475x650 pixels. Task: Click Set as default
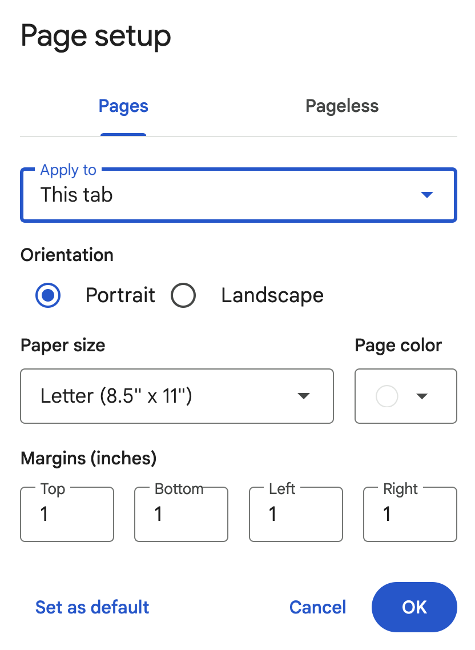pyautogui.click(x=92, y=607)
